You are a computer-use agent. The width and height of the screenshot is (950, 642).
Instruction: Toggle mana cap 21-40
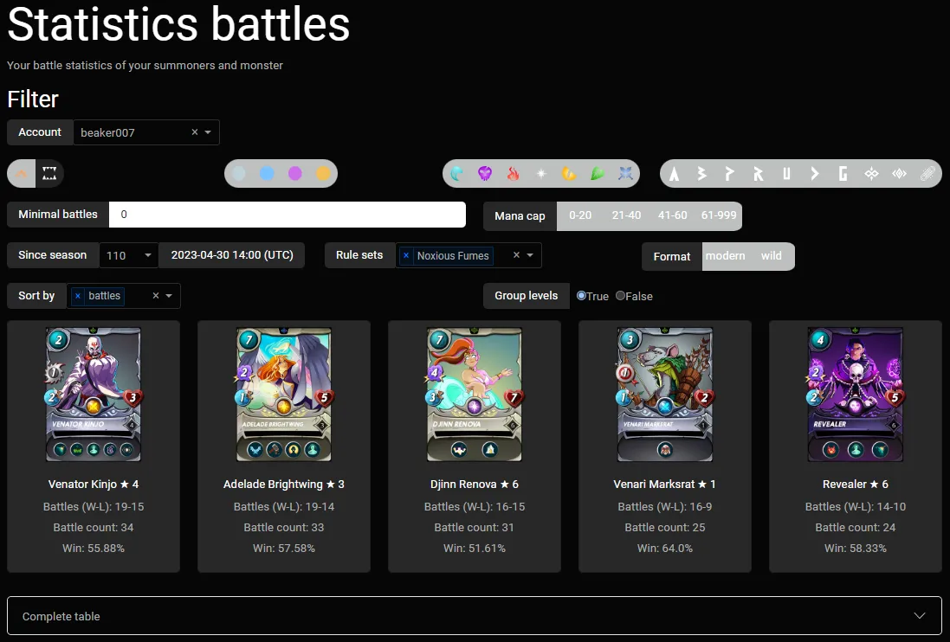point(626,215)
